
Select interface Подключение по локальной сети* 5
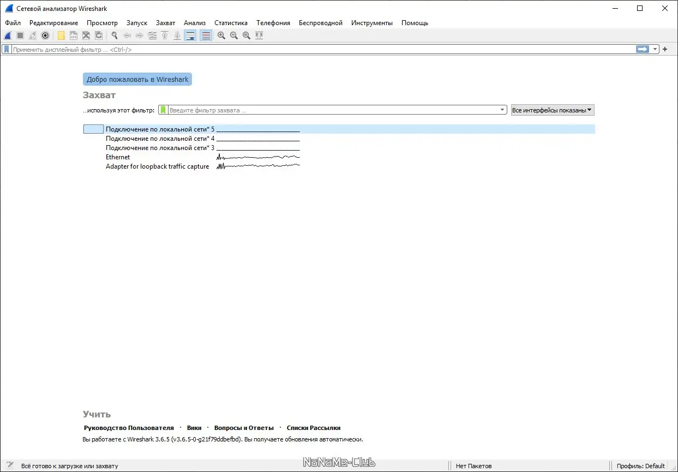(x=339, y=129)
